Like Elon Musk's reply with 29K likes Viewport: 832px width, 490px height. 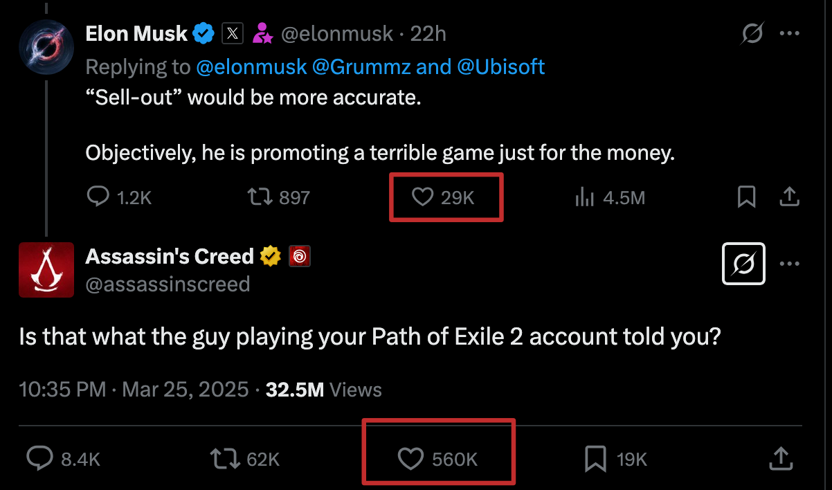tap(422, 198)
